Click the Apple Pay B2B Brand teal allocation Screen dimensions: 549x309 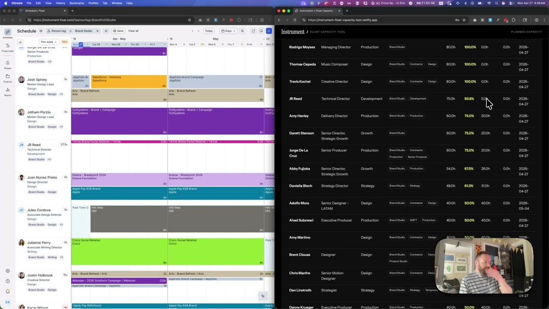tap(119, 193)
